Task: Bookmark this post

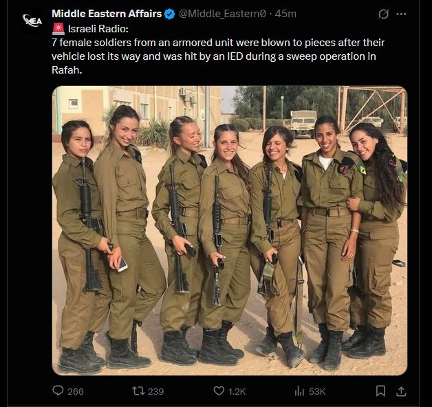Action: 380,390
